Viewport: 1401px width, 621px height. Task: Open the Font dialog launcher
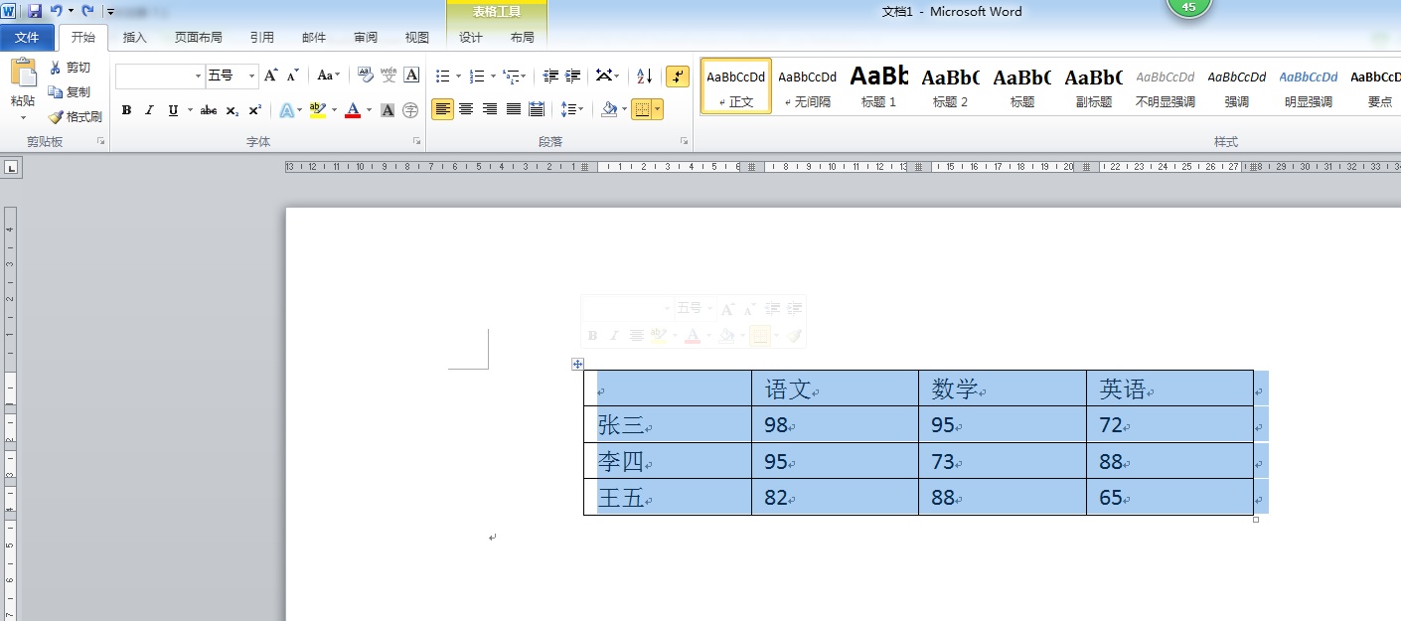[416, 142]
